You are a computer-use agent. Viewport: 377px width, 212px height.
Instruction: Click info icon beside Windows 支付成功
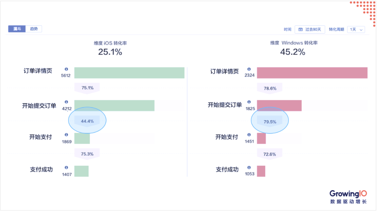coord(249,167)
